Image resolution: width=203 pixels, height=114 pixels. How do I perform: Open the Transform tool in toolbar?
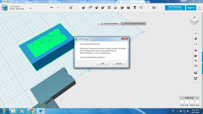(71, 8)
